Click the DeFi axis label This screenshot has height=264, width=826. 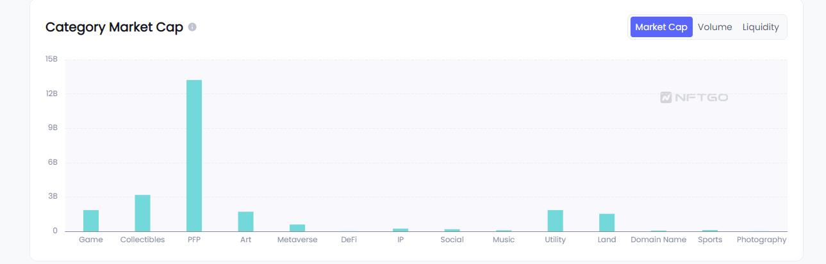349,240
